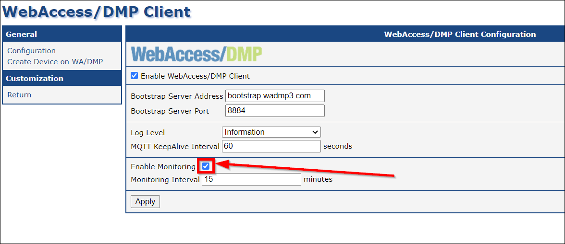The height and width of the screenshot is (244, 565).
Task: Click the MQTT KeepAlive Interval field
Action: [x=271, y=146]
